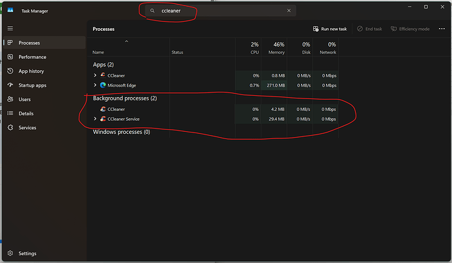Click the Performance sidebar icon
452x263 pixels.
(10, 57)
